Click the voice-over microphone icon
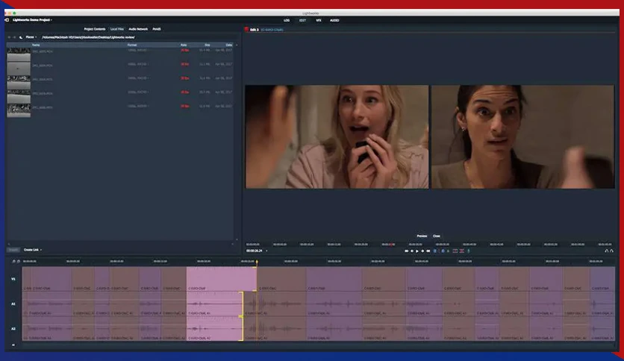Viewport: 624px width, 361px height. pyautogui.click(x=469, y=251)
